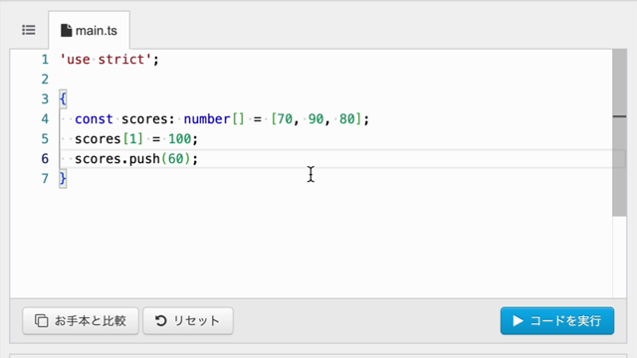Click the argument 60 in push call
The image size is (637, 358).
tap(176, 159)
